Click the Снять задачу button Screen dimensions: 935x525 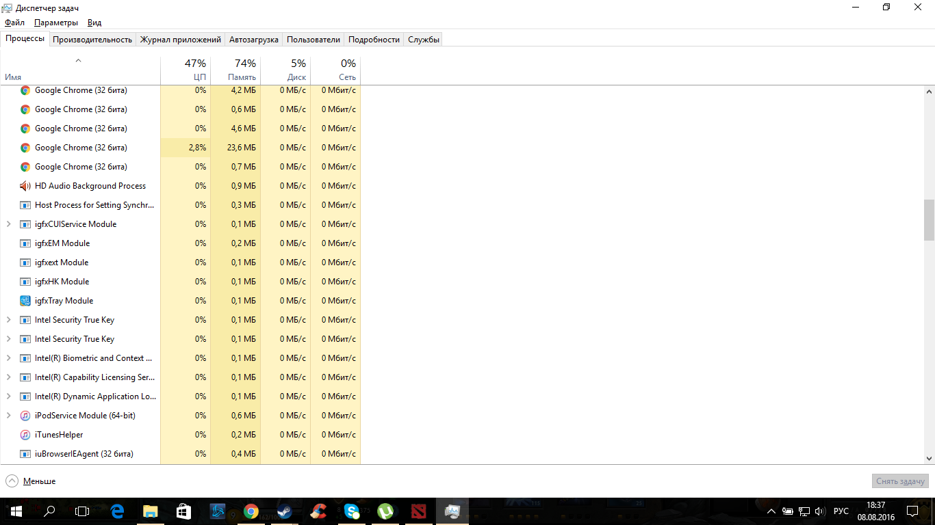(901, 481)
